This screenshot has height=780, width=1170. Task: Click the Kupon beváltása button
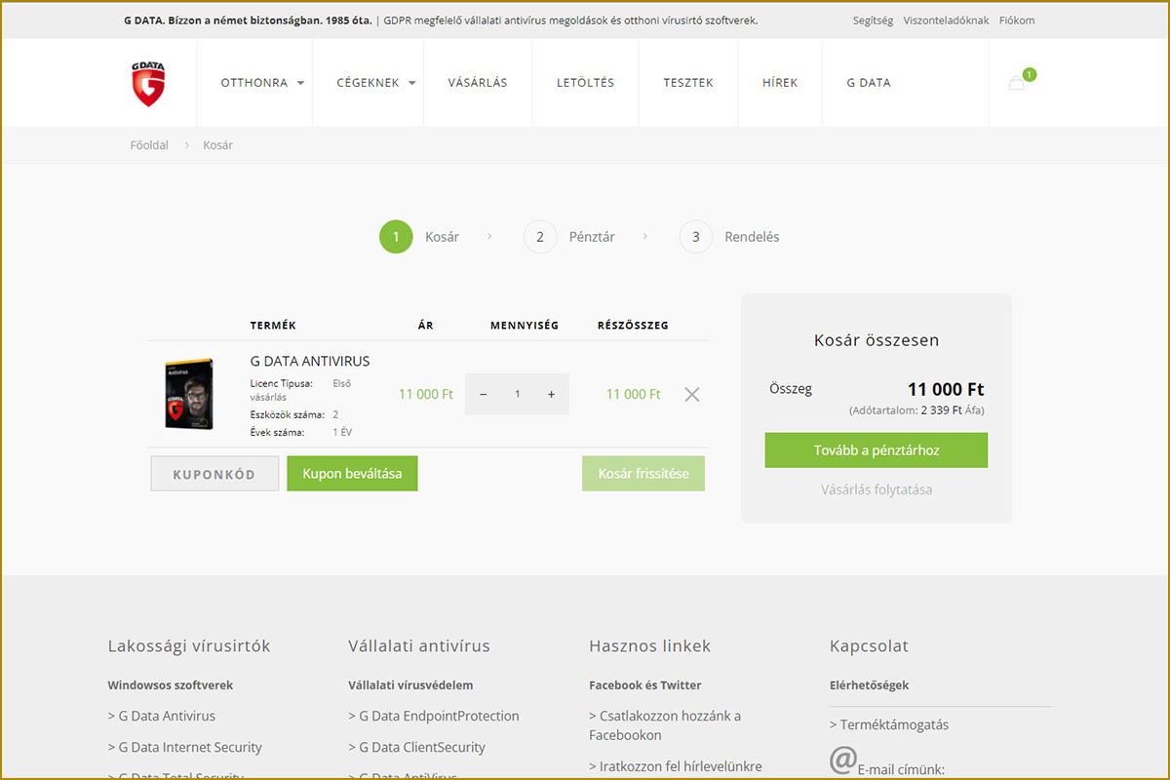[352, 474]
